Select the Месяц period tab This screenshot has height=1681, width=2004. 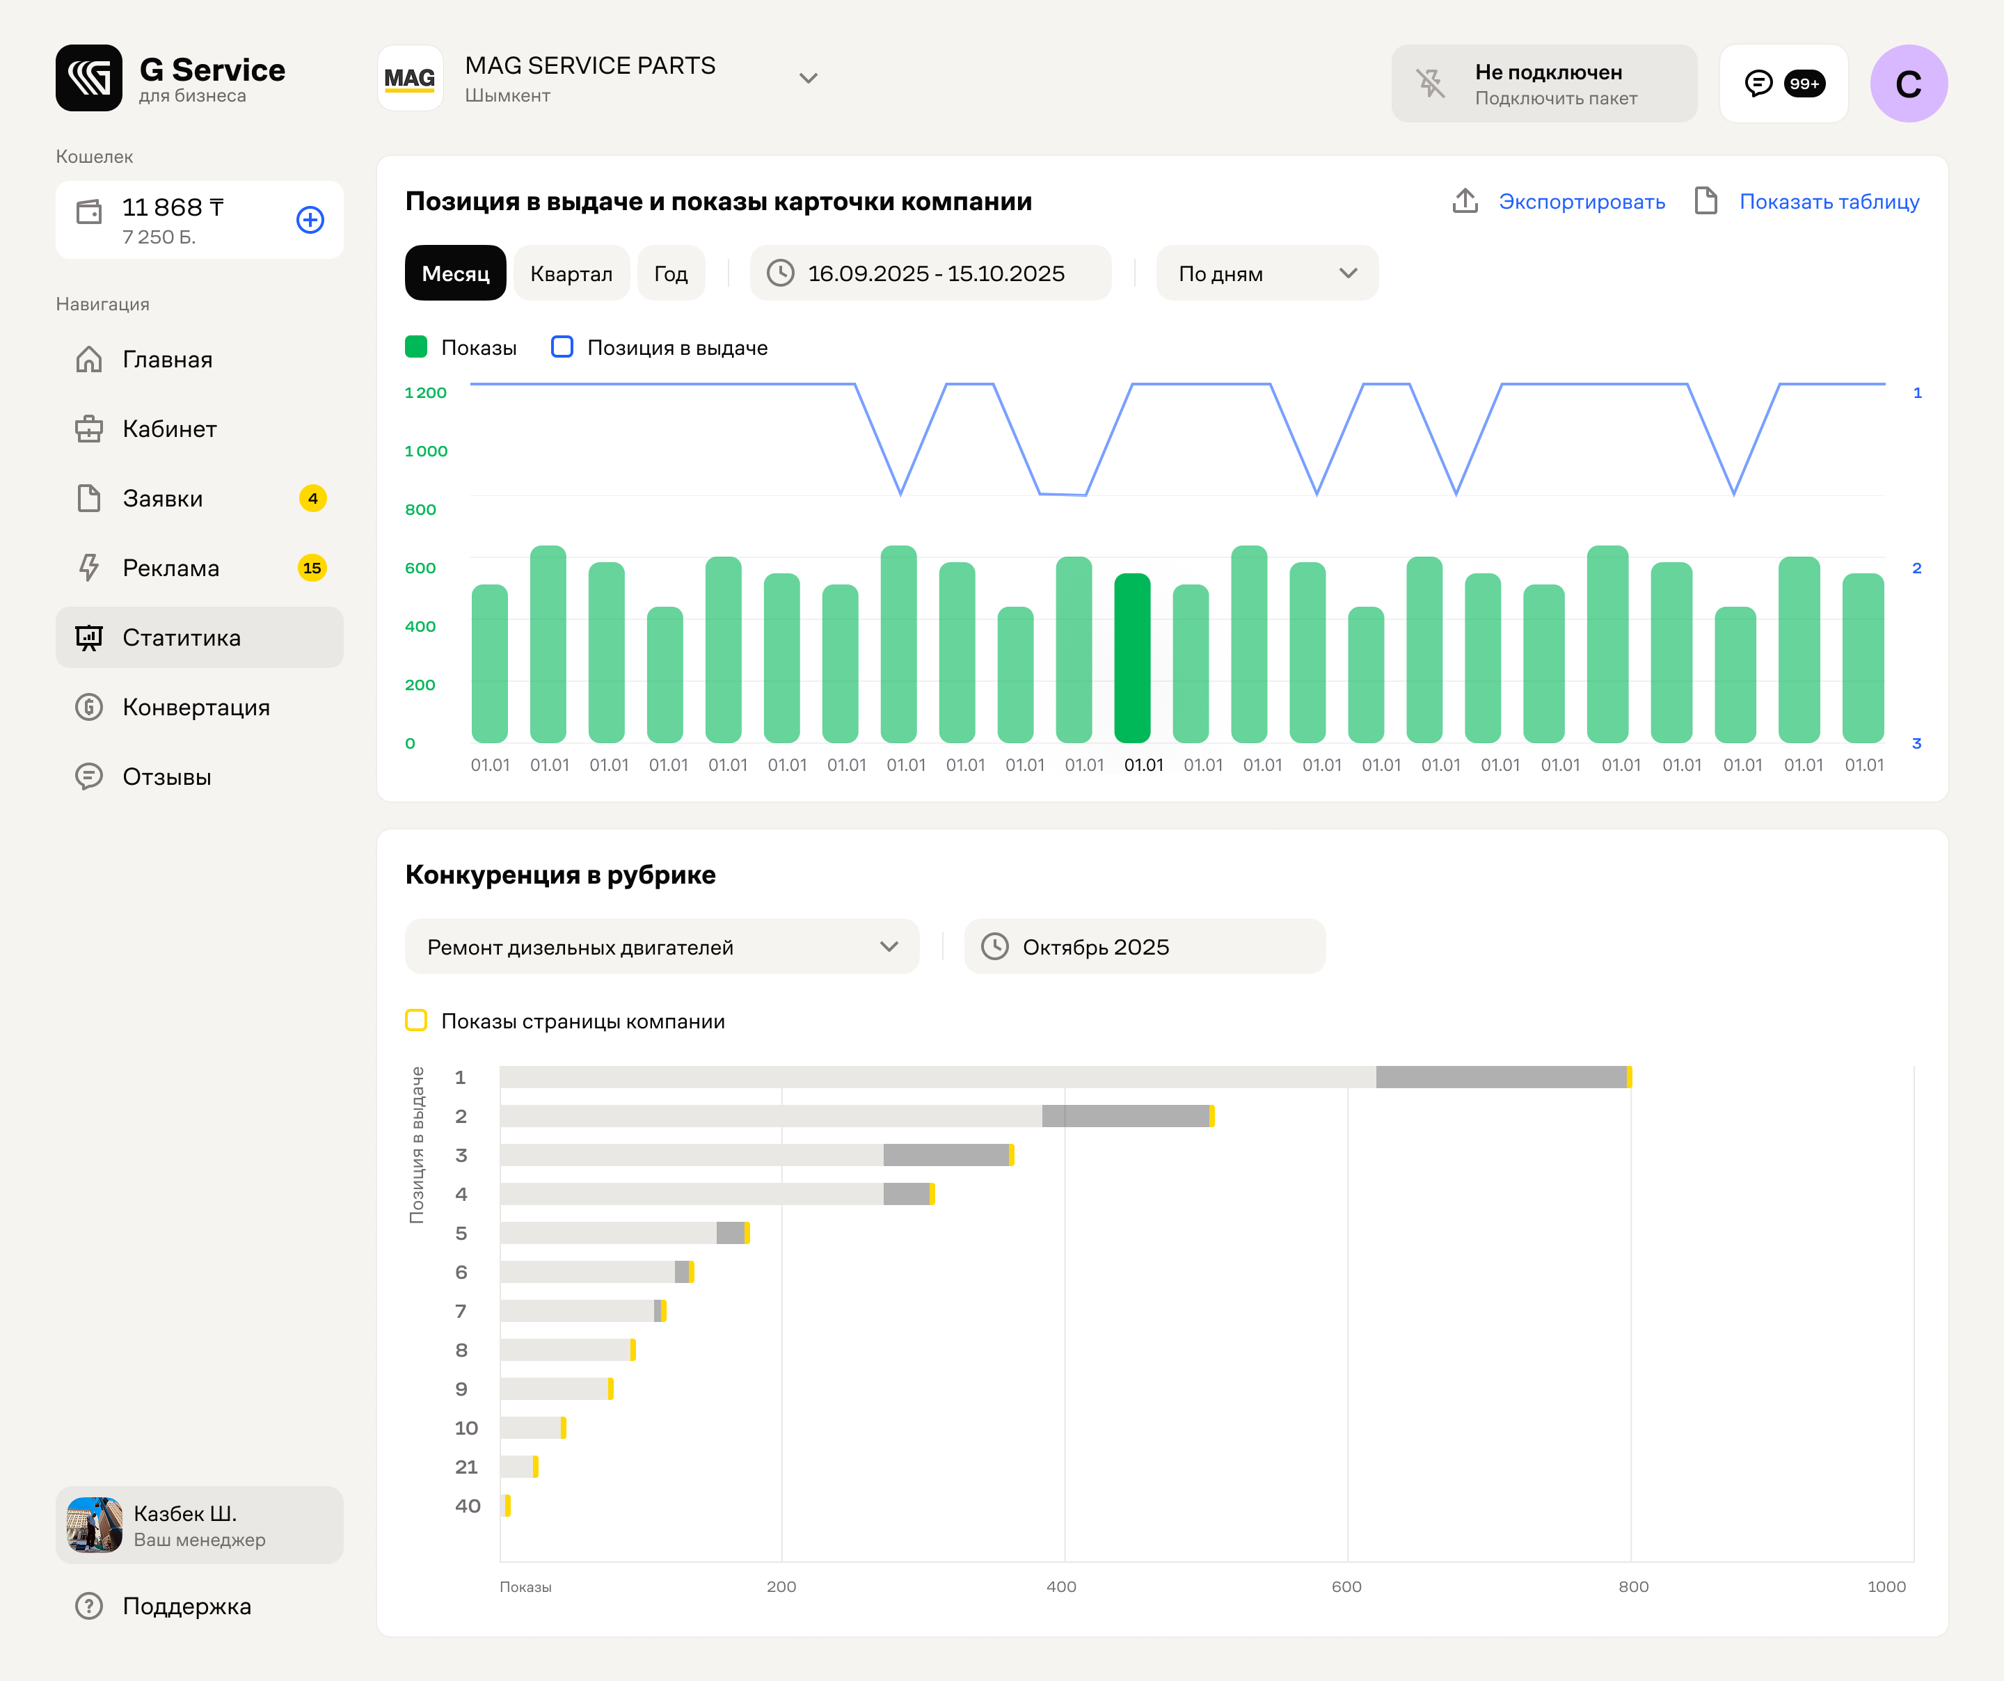(x=455, y=274)
